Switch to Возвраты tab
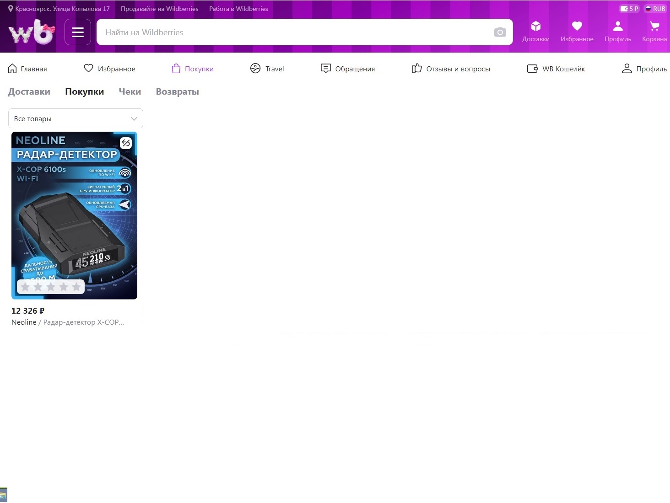The width and height of the screenshot is (670, 503). (x=178, y=91)
